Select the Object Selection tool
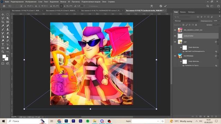Screen dimensions: 221x124 8,18
